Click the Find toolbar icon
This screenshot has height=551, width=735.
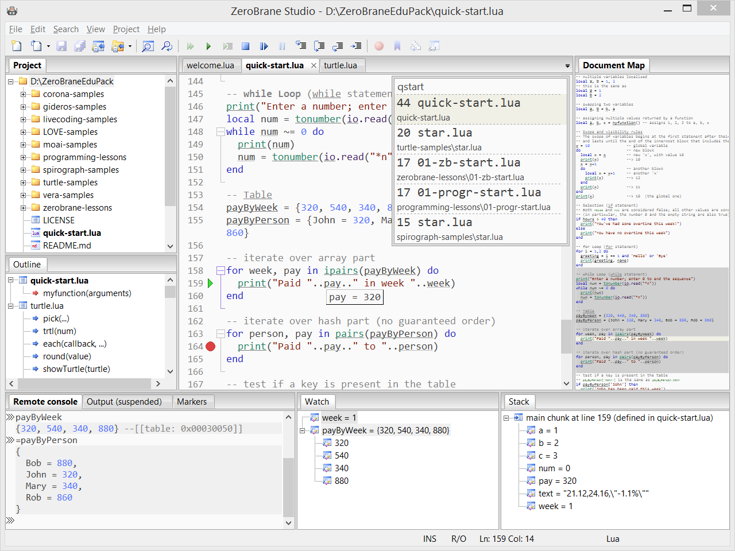148,46
